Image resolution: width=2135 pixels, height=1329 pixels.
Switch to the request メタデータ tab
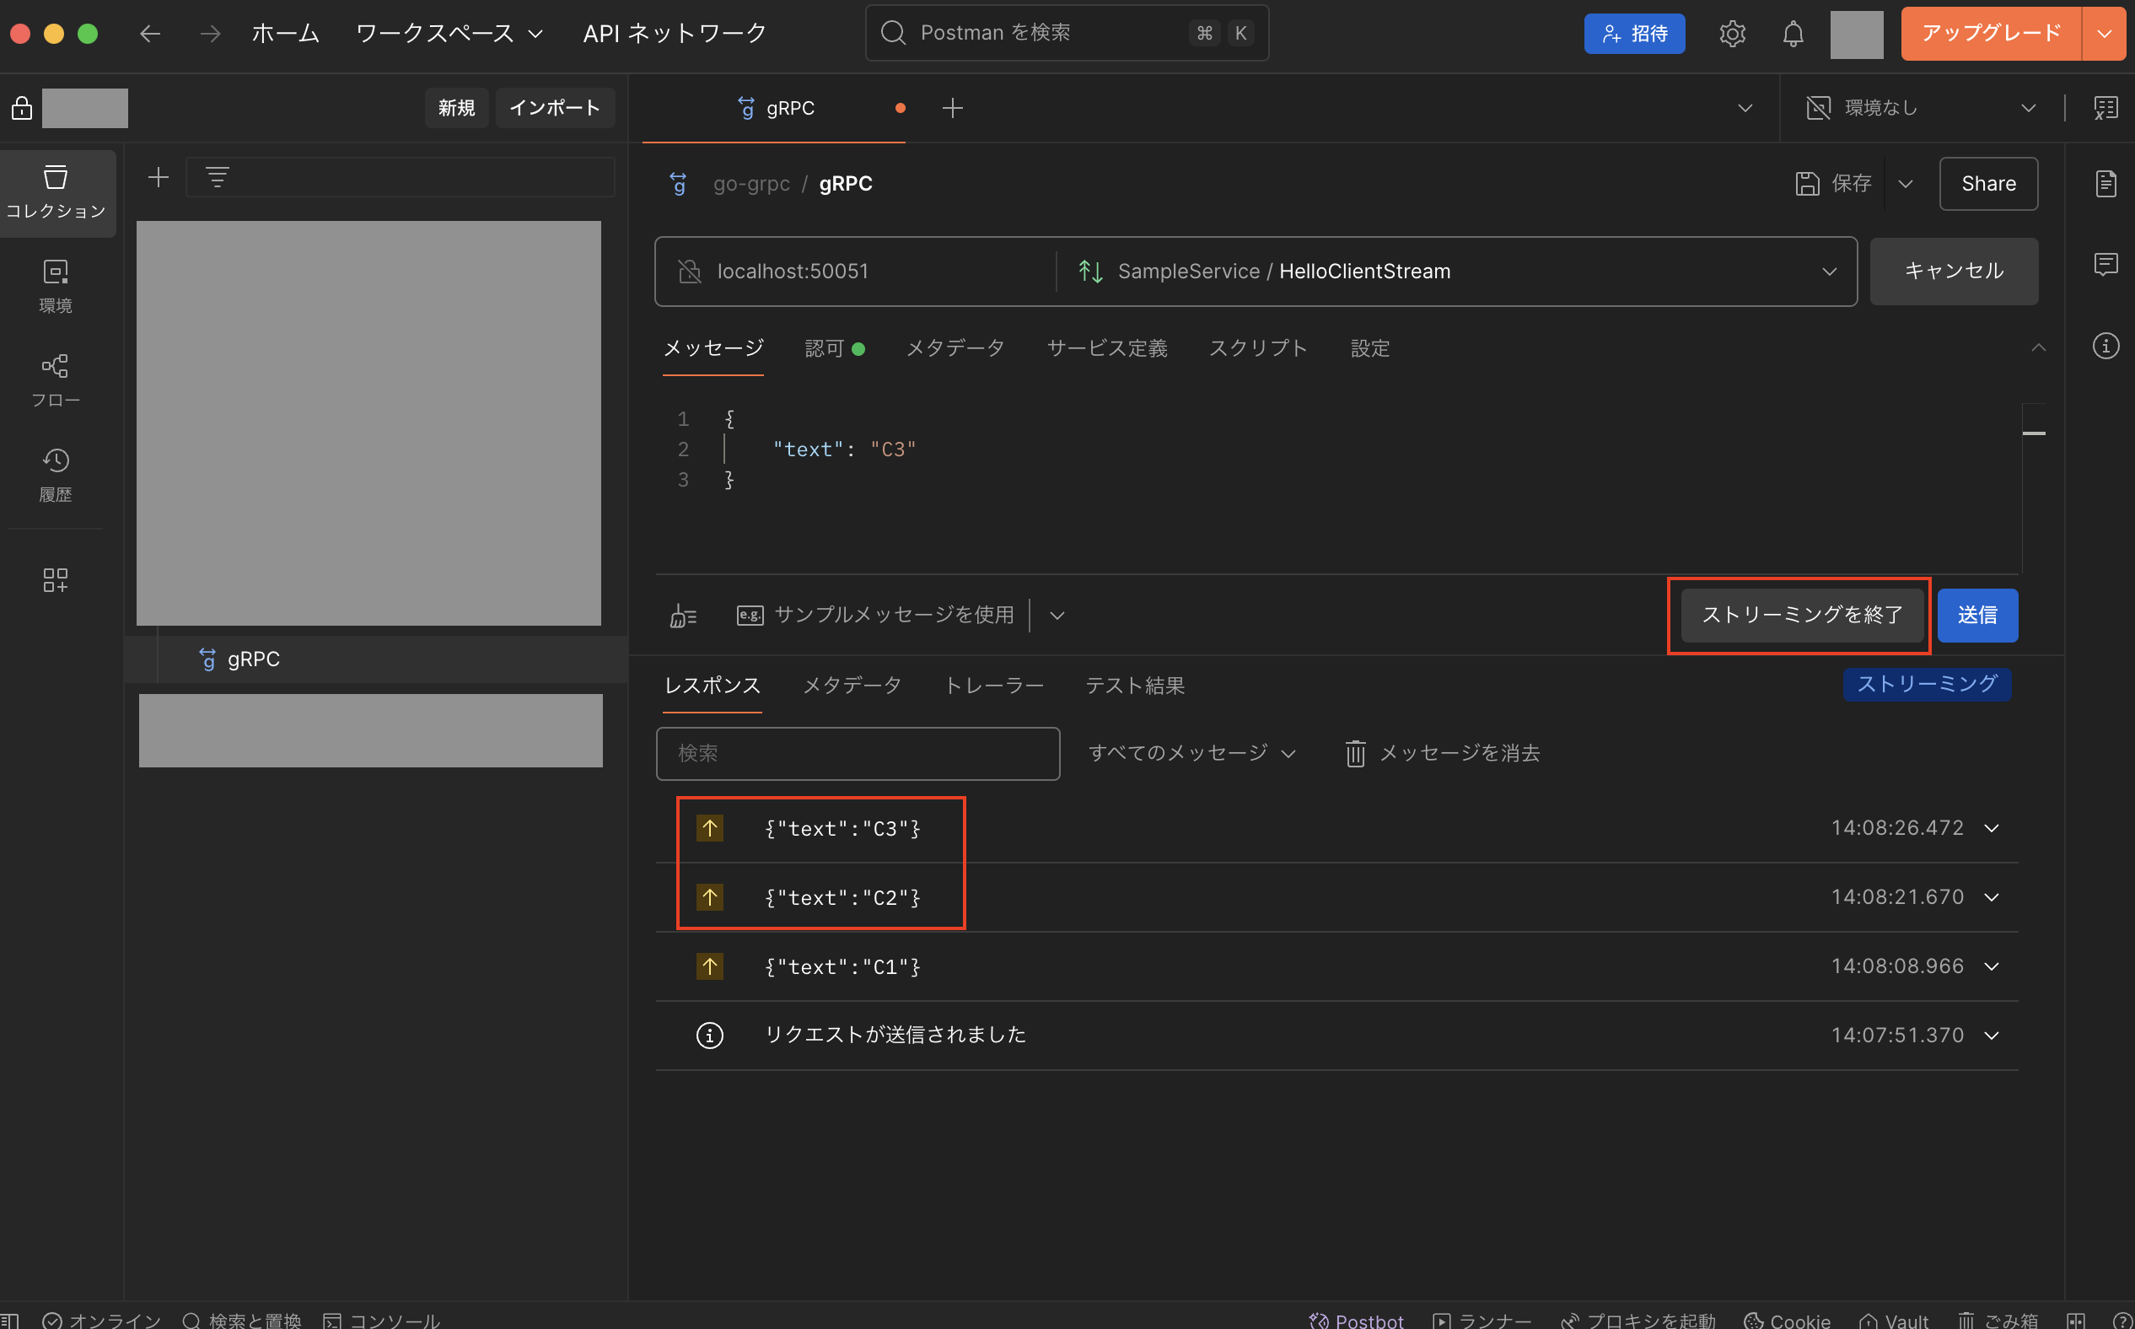pyautogui.click(x=955, y=348)
